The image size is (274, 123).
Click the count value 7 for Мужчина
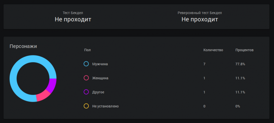coord(204,64)
